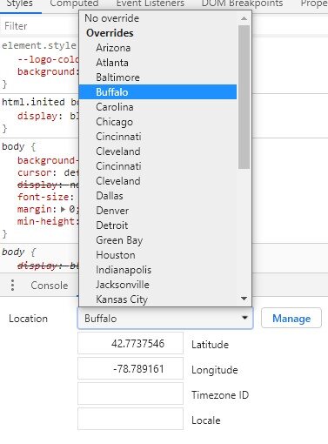The image size is (328, 444).
Task: Select Arizona from location overrides
Action: point(157,48)
